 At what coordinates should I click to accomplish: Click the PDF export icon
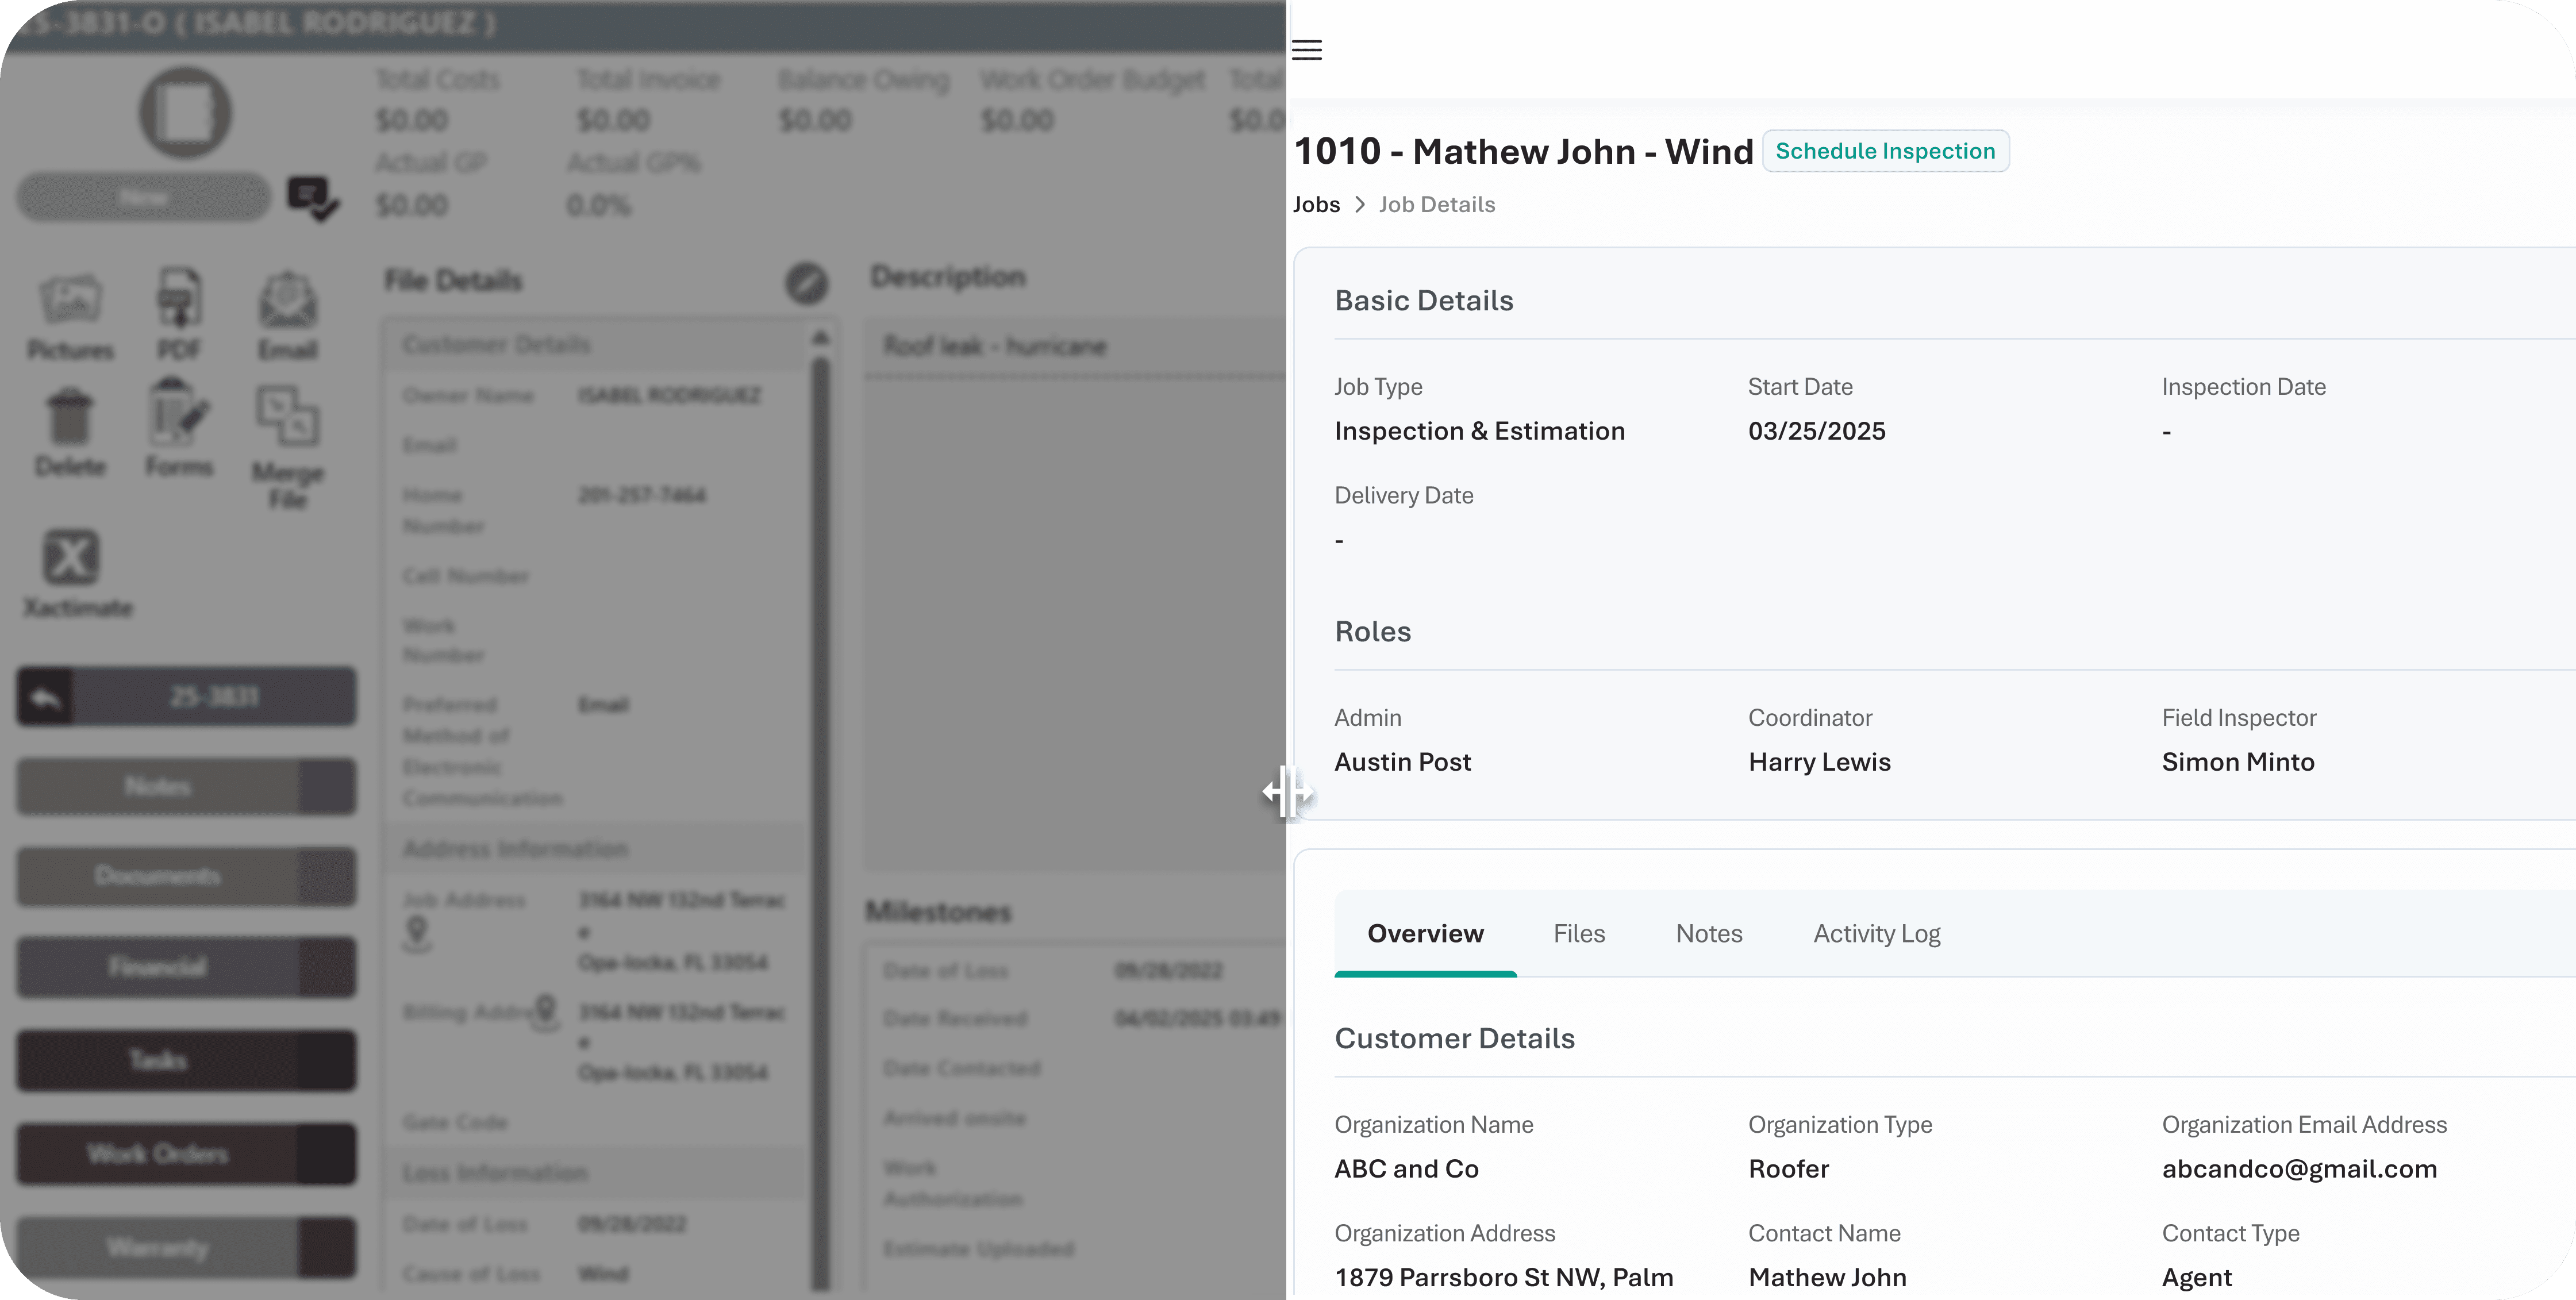click(x=179, y=298)
